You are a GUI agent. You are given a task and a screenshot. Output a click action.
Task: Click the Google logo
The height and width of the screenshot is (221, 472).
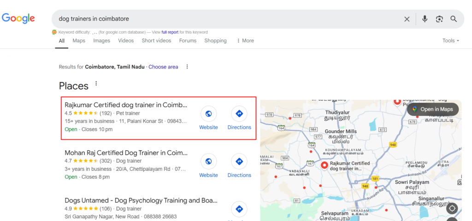(18, 18)
